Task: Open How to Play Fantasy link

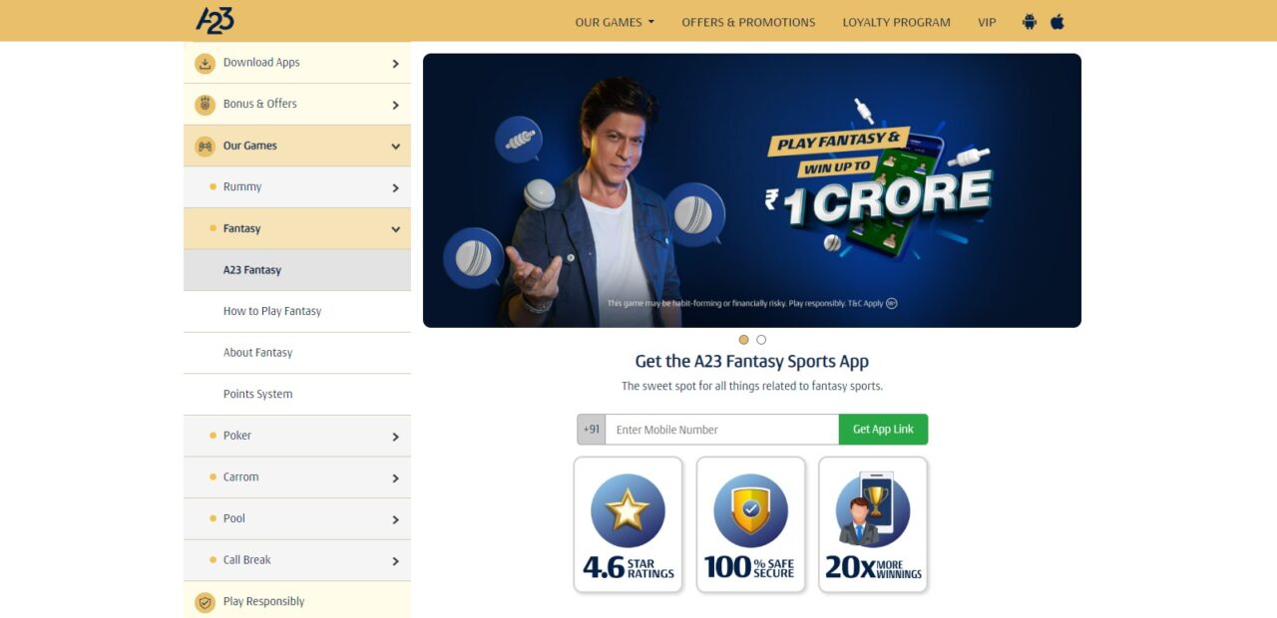Action: (x=272, y=311)
